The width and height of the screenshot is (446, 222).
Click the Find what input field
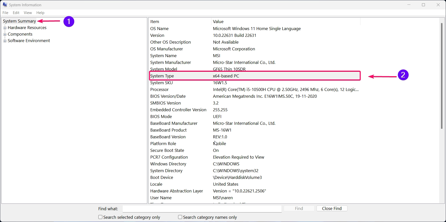point(202,209)
